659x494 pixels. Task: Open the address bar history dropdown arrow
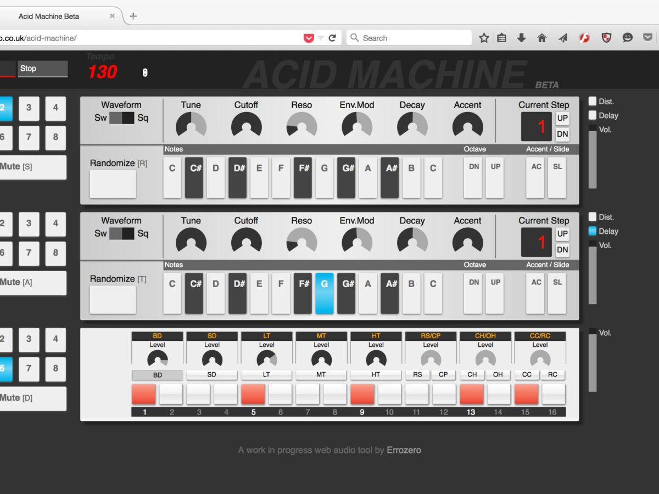coord(321,38)
